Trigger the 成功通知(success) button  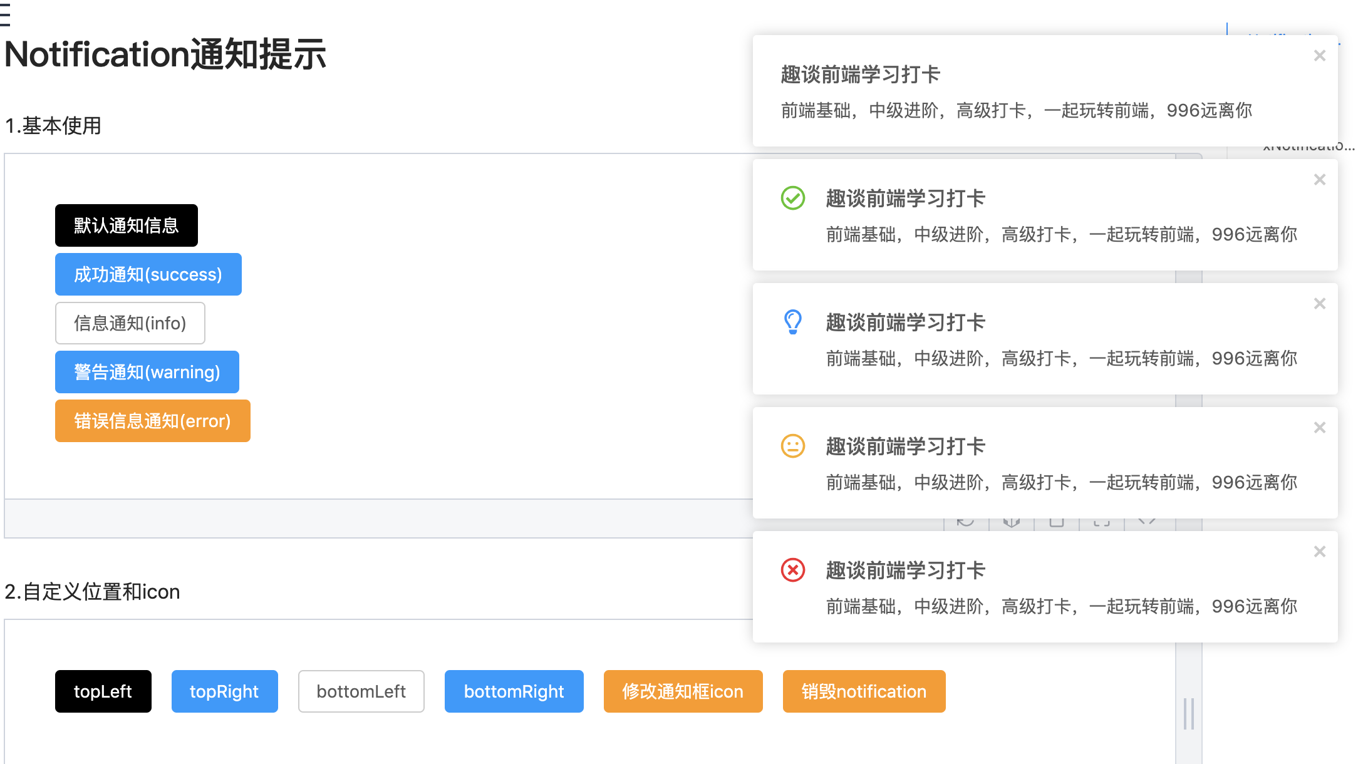[x=148, y=274]
